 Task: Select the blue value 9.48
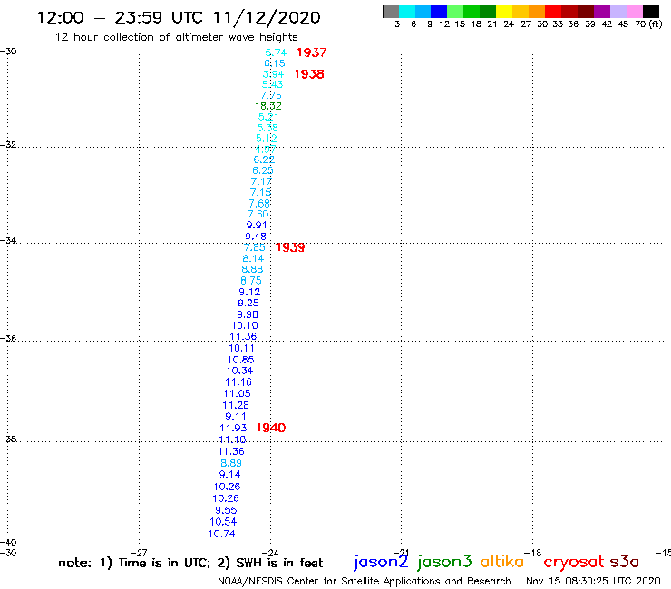[x=256, y=237]
